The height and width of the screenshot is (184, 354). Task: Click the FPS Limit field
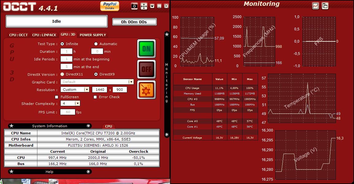[x=67, y=112]
